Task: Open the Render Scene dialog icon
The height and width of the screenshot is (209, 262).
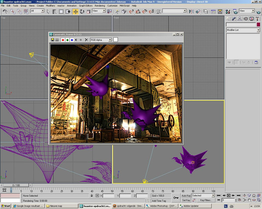Action: 235,11
